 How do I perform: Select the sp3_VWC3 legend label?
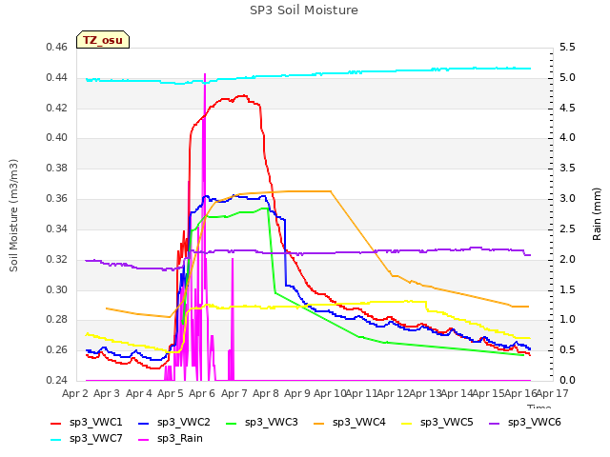coord(271,423)
